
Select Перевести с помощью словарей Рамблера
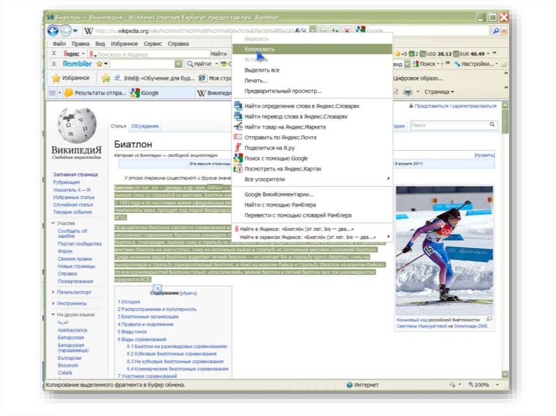coord(312,215)
